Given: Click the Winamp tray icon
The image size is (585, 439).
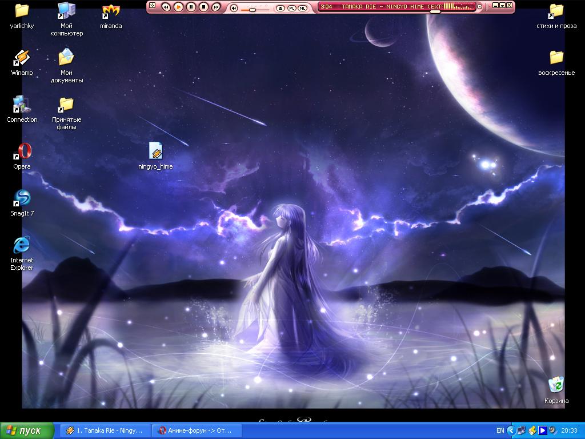Looking at the screenshot, I should [532, 430].
